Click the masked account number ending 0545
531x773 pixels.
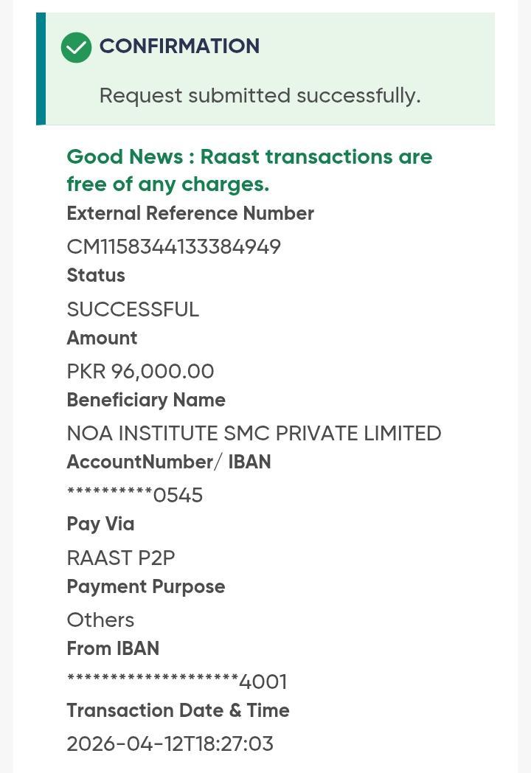[x=135, y=495]
